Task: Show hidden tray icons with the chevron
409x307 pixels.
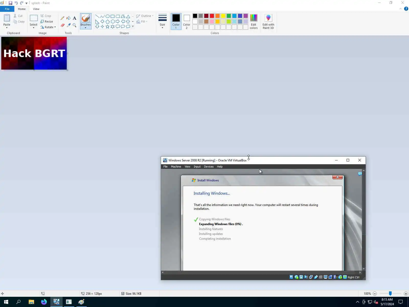Action: (x=357, y=302)
